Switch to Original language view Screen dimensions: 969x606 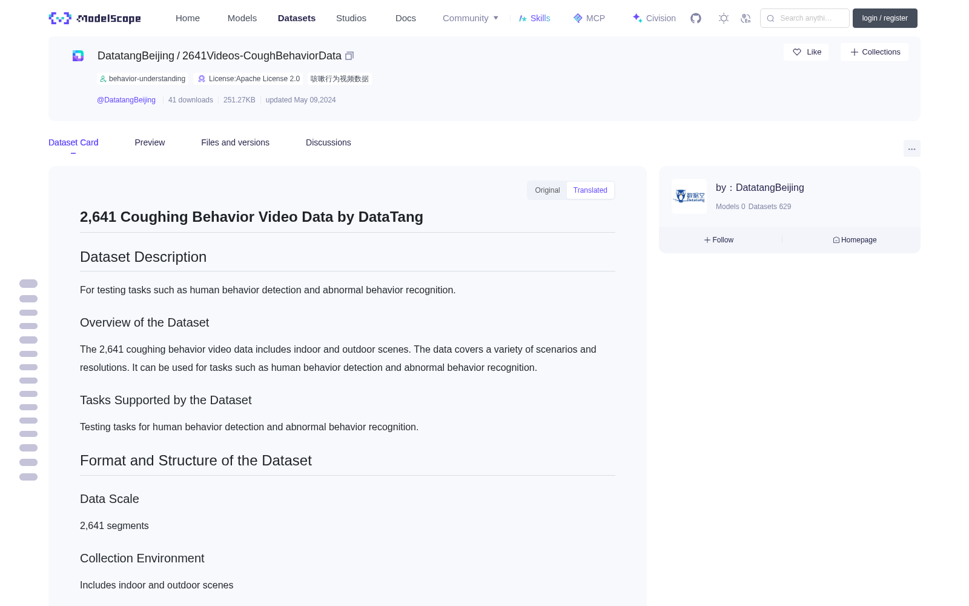[547, 190]
